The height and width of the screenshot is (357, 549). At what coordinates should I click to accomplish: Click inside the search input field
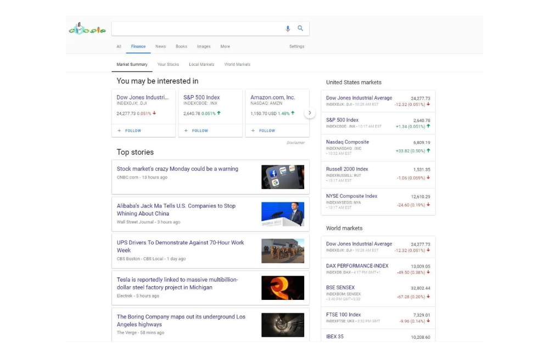click(198, 29)
